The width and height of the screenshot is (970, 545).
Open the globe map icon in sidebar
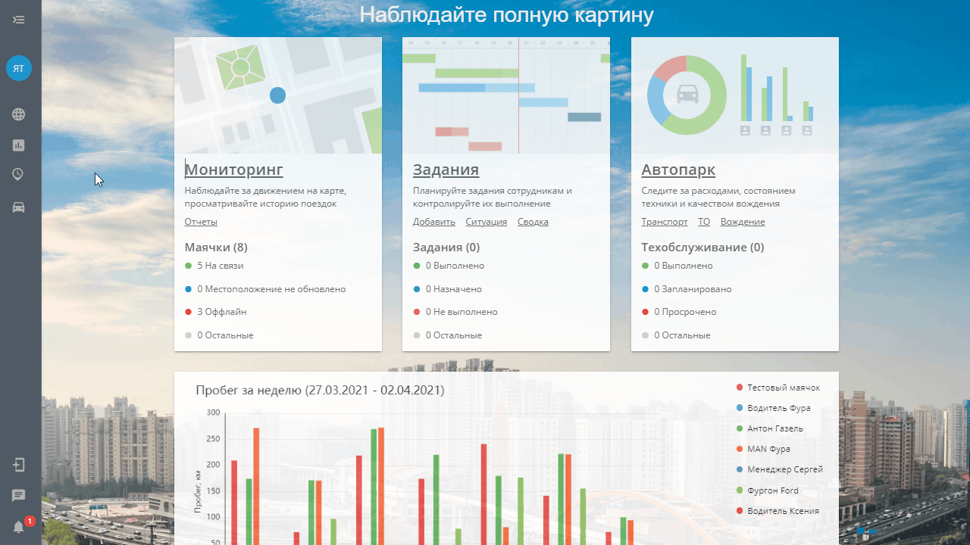(19, 114)
